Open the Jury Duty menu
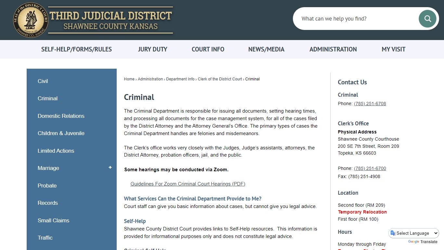444x250 pixels. (152, 49)
